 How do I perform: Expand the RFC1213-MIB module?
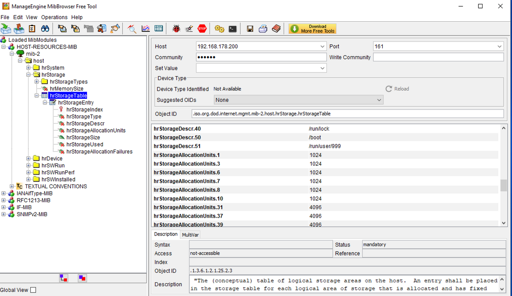pyautogui.click(x=4, y=200)
